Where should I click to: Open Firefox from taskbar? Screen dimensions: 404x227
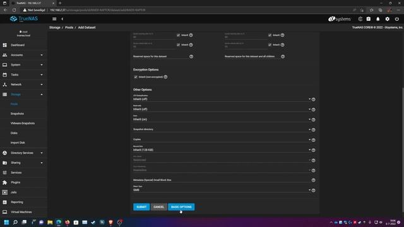pos(68,222)
